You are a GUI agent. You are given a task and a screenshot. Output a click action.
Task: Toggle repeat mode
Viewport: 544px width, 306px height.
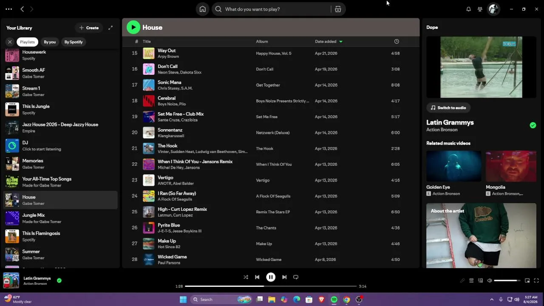point(296,277)
